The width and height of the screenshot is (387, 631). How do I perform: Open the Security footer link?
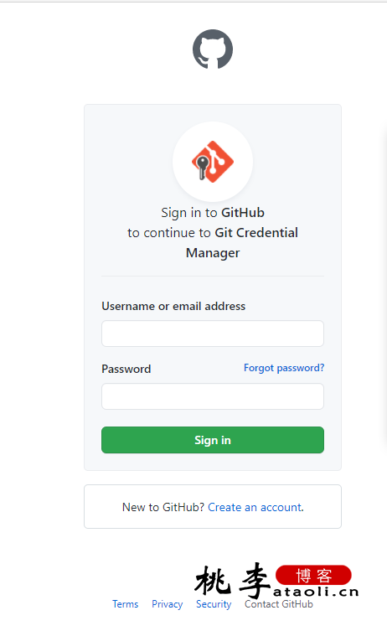pyautogui.click(x=214, y=604)
